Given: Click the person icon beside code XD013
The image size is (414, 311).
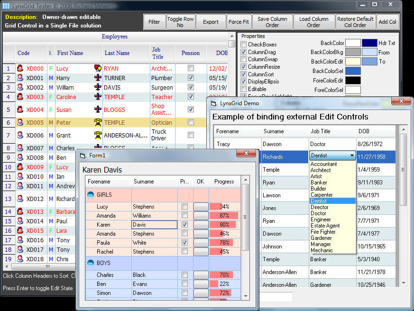Looking at the screenshot, I should coord(20,212).
